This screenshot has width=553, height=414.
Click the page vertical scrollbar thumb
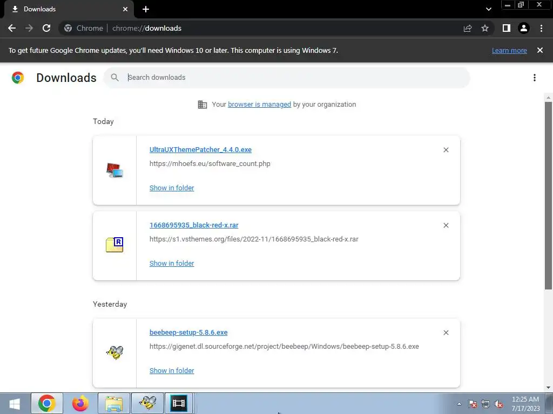pyautogui.click(x=548, y=196)
